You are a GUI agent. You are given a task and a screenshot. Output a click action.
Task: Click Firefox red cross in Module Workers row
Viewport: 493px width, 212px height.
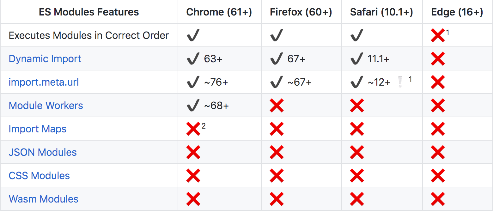277,106
